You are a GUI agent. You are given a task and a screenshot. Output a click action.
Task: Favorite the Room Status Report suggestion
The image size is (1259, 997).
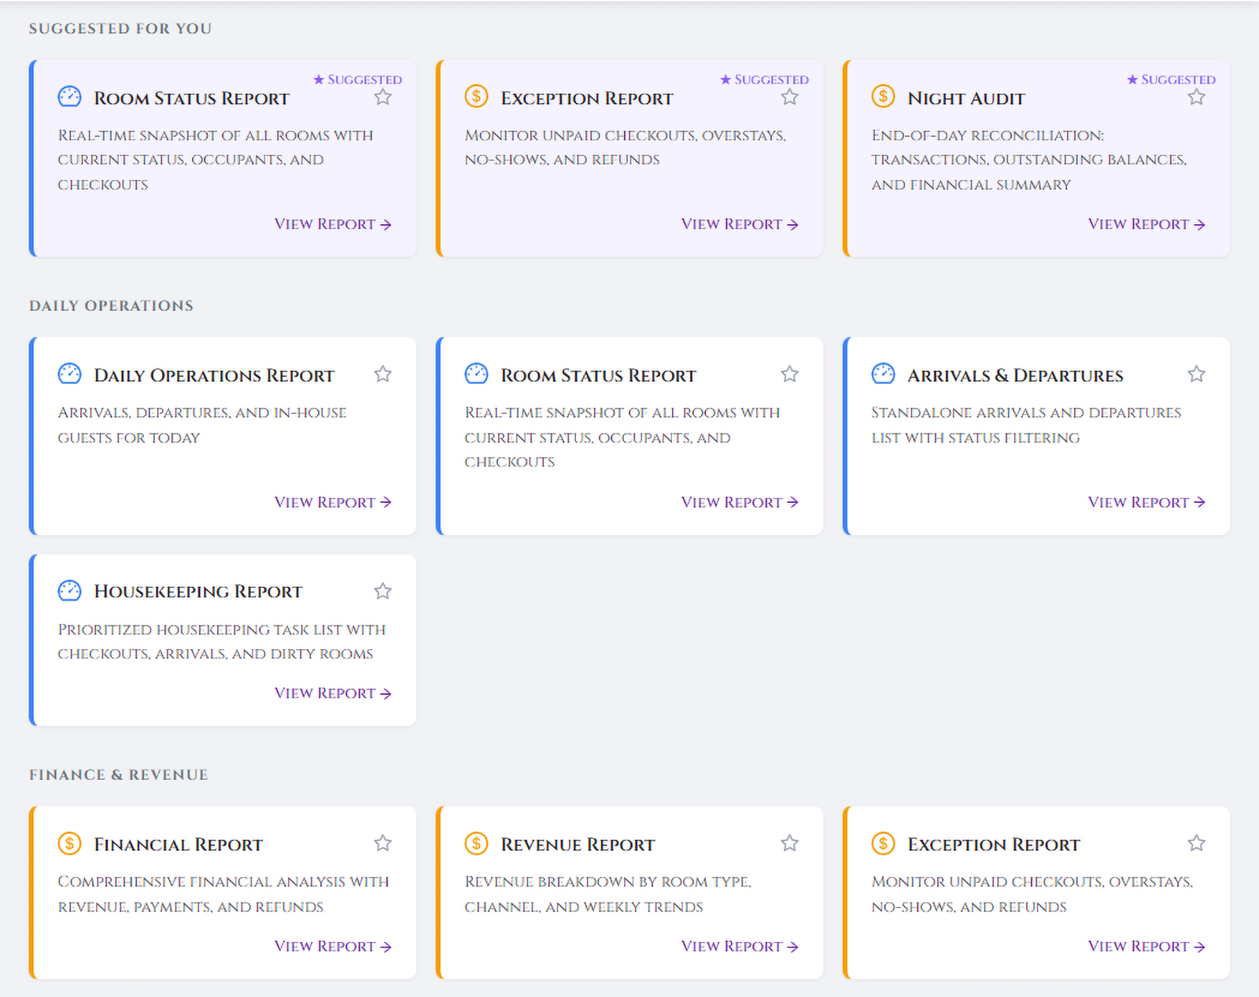383,97
